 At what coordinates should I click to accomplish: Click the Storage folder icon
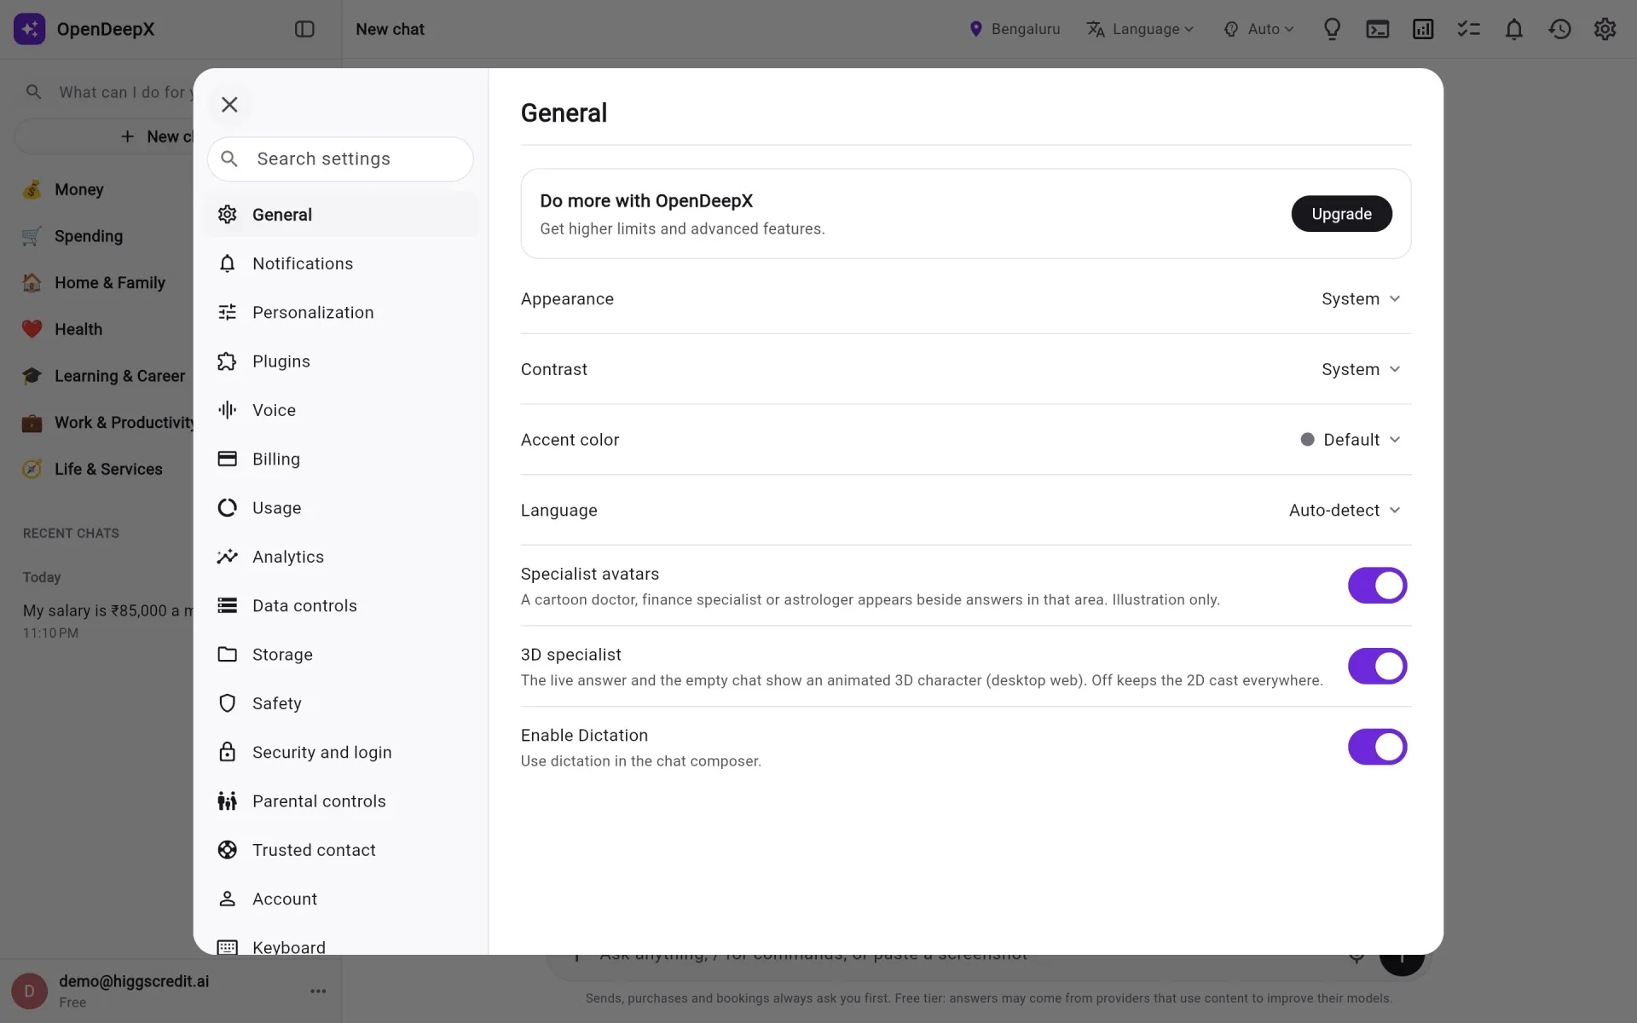227,655
